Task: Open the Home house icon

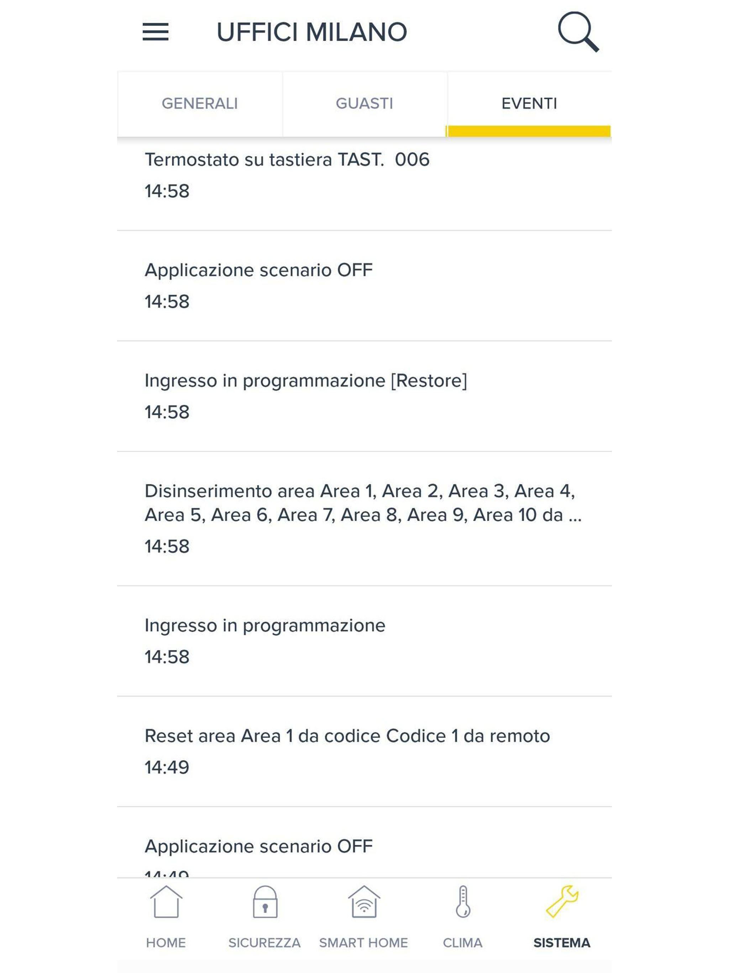Action: (x=166, y=902)
